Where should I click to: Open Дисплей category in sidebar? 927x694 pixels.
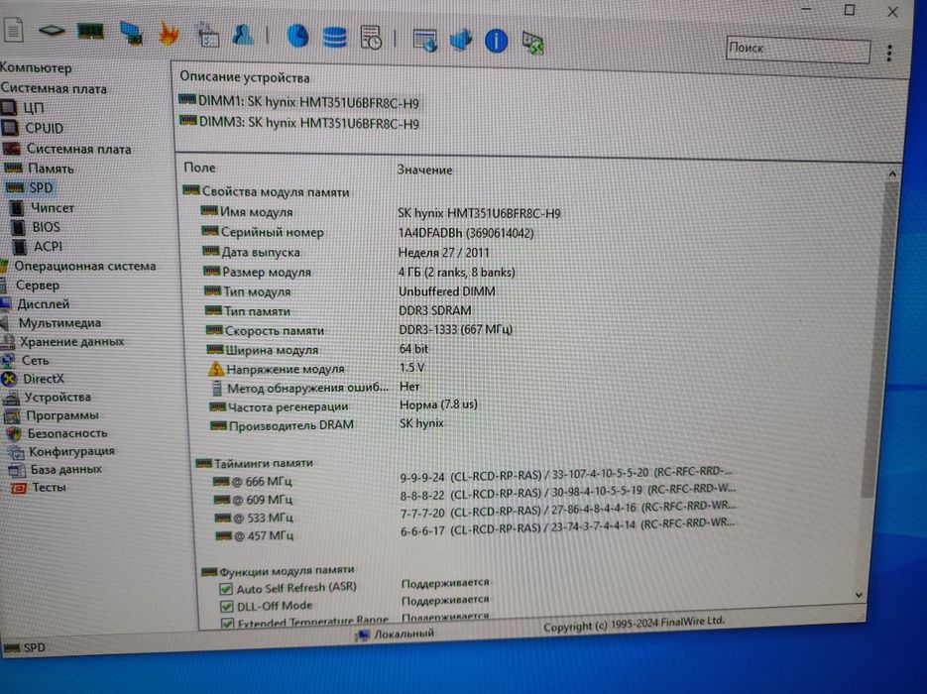point(36,303)
